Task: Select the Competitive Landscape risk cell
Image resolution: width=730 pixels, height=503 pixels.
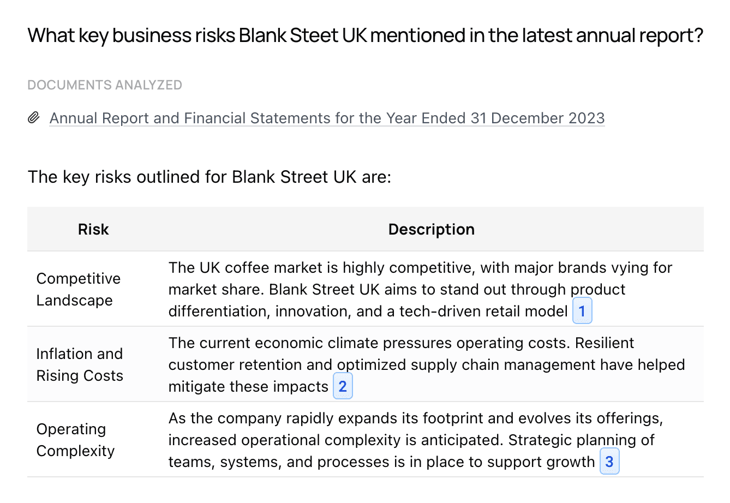Action: [x=78, y=289]
